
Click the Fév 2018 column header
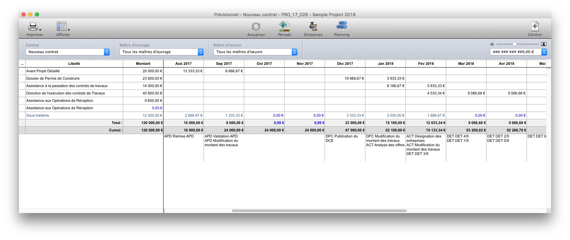425,63
